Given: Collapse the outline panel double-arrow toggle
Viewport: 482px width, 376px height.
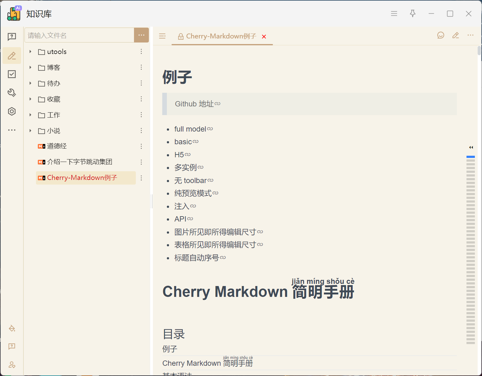Looking at the screenshot, I should click(471, 147).
